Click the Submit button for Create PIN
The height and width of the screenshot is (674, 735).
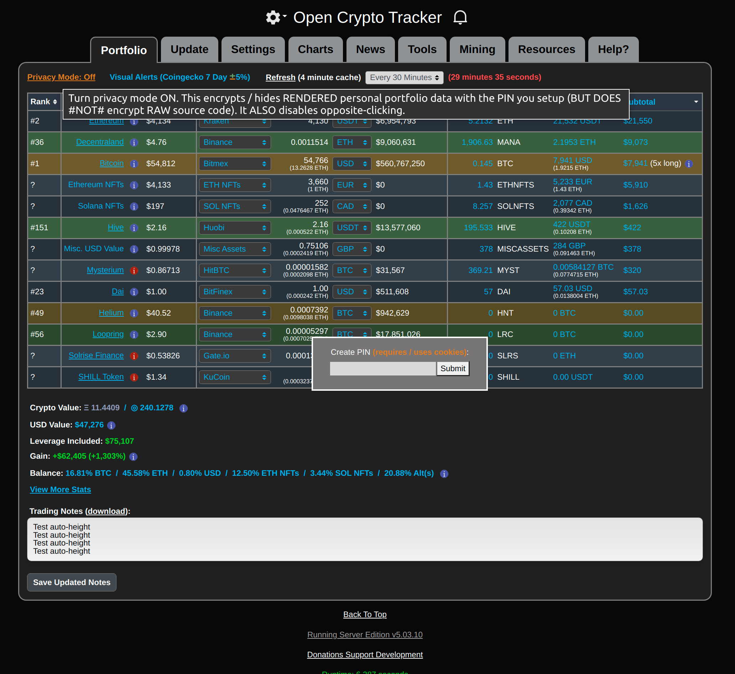click(453, 368)
